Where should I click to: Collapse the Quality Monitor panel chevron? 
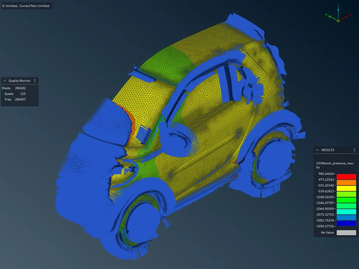click(4, 81)
